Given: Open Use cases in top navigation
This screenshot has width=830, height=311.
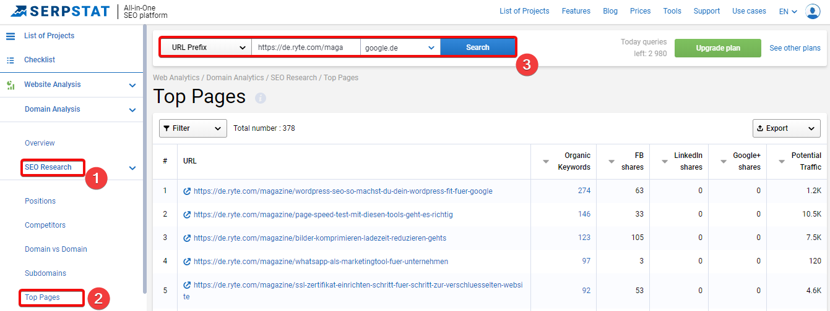Looking at the screenshot, I should click(x=749, y=11).
